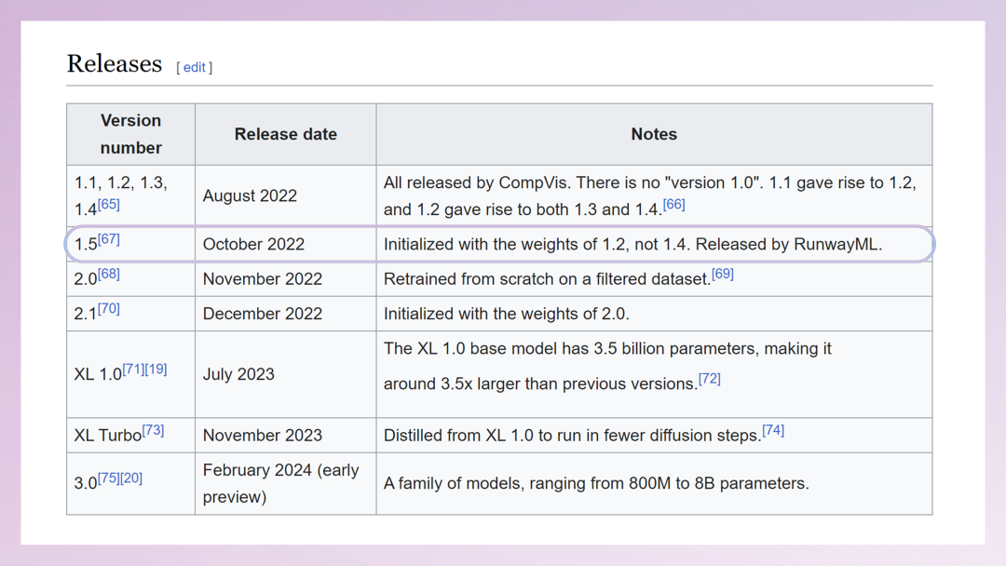Open reference [70] beside version 2.1
Viewport: 1006px width, 566px height.
point(108,308)
